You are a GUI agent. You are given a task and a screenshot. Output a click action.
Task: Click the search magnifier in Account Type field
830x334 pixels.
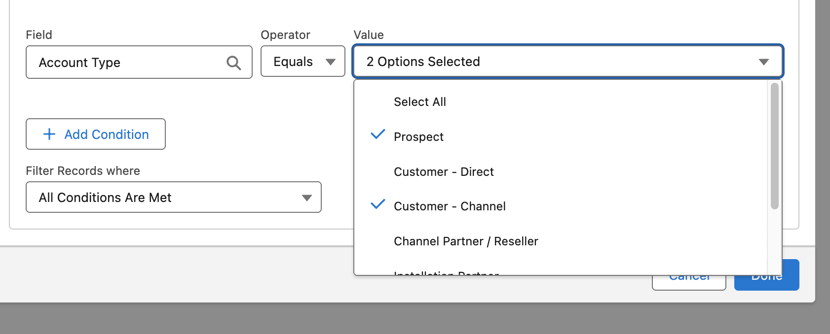point(233,63)
